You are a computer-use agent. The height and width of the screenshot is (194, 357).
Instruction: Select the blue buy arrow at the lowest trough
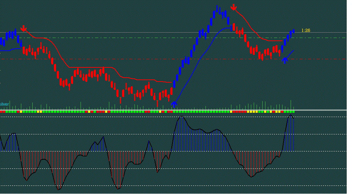(x=174, y=104)
